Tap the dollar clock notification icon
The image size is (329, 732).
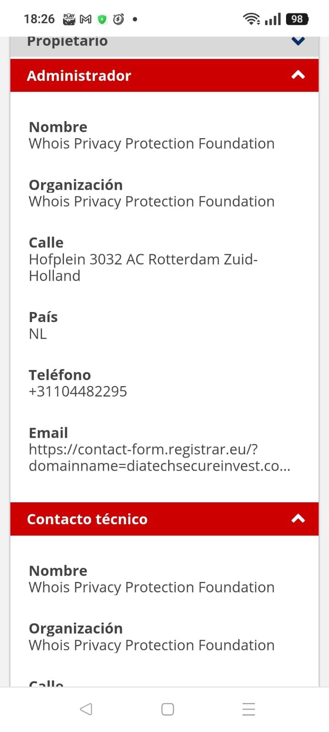(x=118, y=19)
